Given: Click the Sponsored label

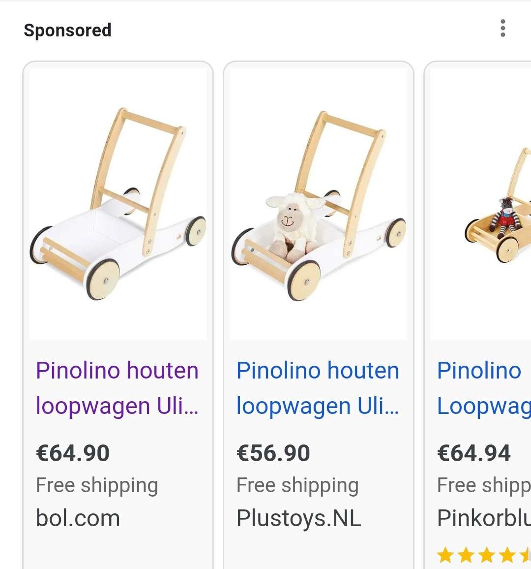Looking at the screenshot, I should coord(67,31).
